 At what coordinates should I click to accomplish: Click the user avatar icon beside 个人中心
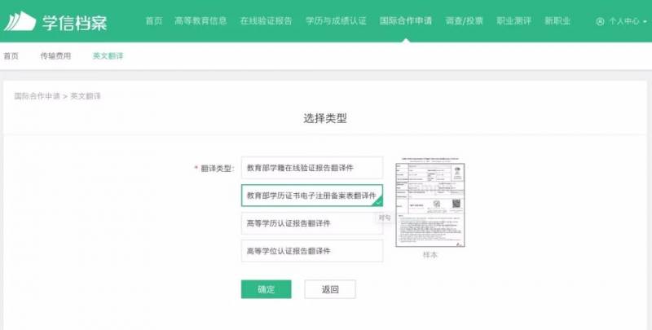[601, 21]
